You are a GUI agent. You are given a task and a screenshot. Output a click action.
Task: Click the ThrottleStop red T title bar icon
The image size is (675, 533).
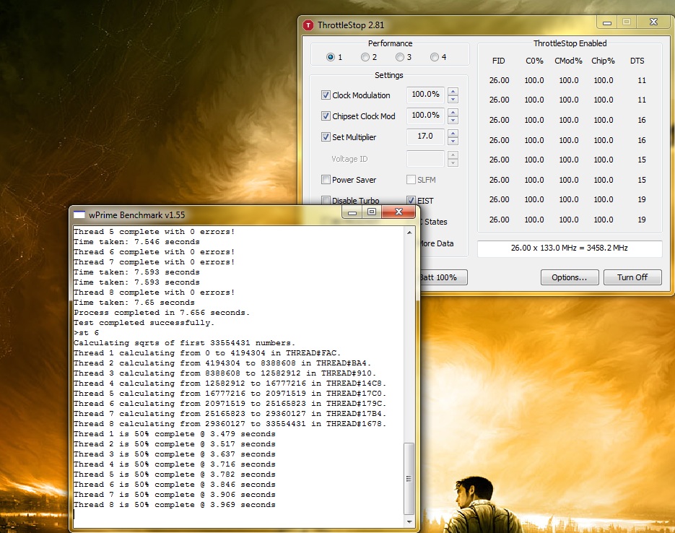pos(308,25)
